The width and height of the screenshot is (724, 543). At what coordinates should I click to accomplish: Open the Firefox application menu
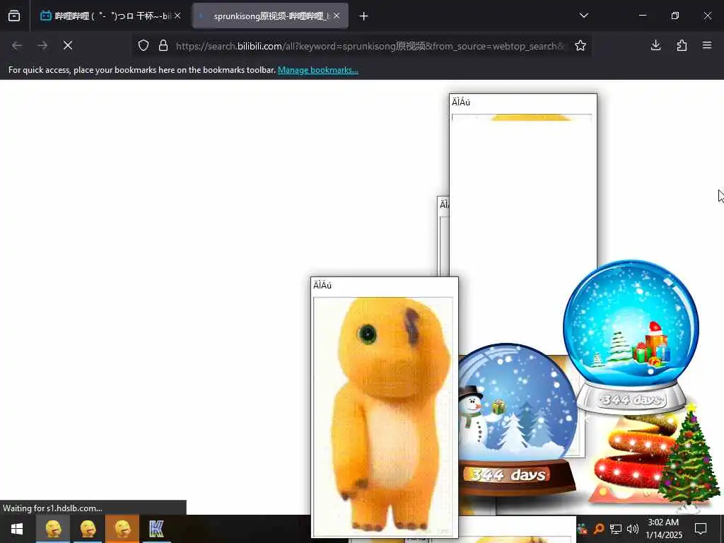(x=707, y=45)
